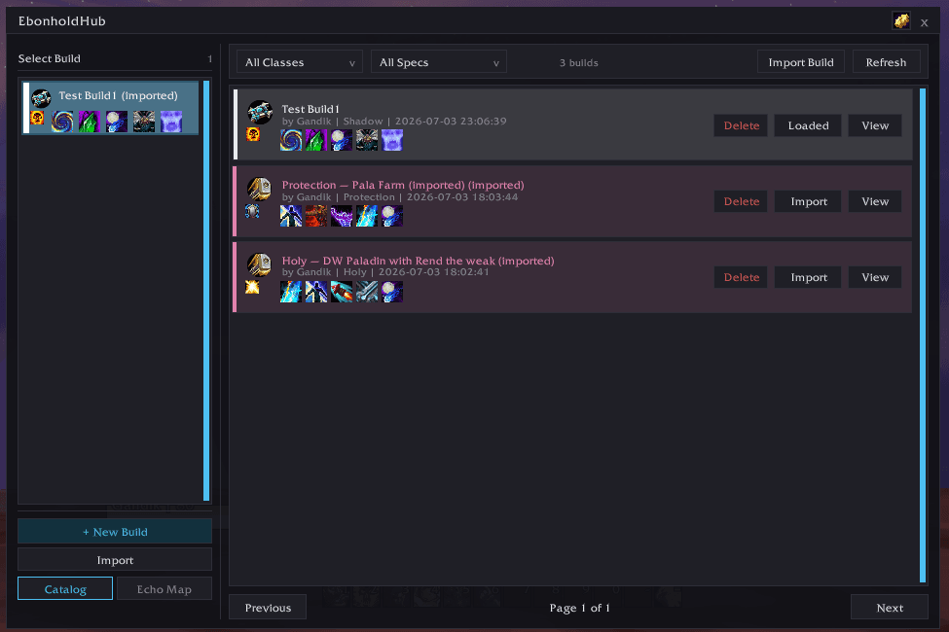
Task: Select Test Build 1 (imported) in the Select Build list
Action: coord(111,108)
